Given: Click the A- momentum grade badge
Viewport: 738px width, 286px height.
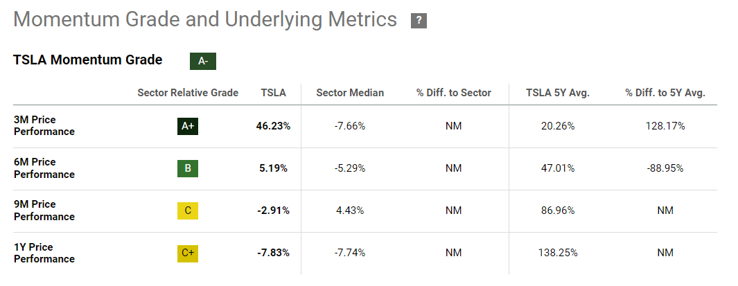Looking at the screenshot, I should (x=203, y=61).
